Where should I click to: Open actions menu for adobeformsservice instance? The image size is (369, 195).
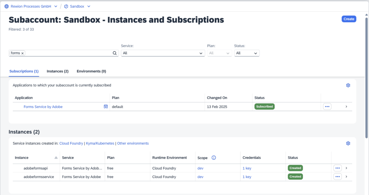coord(337,177)
